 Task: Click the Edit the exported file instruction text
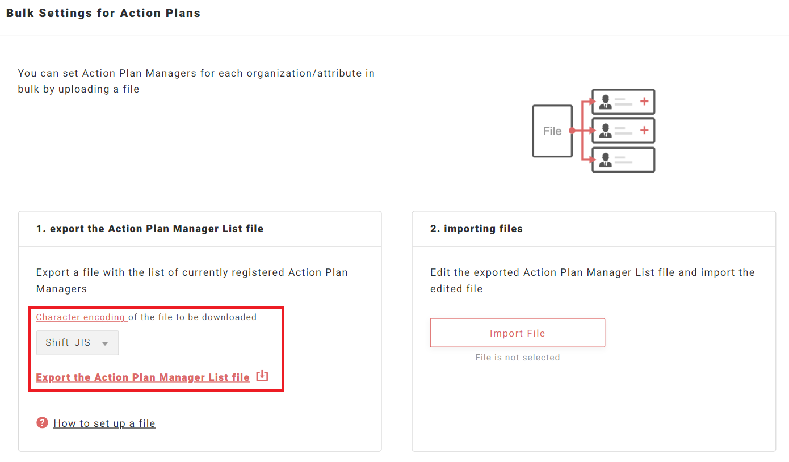[592, 280]
